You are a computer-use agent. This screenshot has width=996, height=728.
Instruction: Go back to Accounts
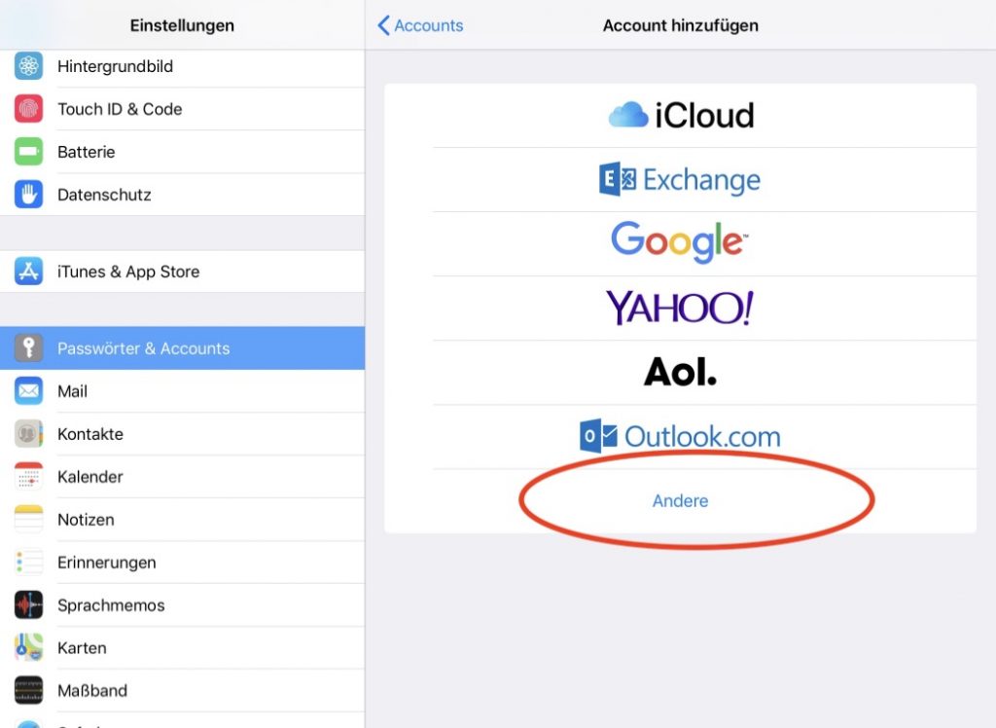[420, 25]
